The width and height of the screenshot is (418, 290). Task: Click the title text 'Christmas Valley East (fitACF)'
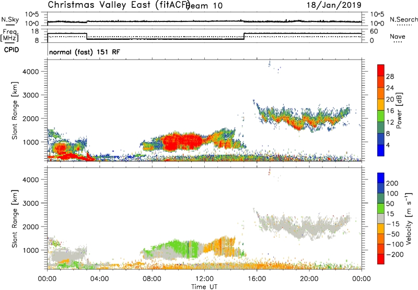[119, 5]
